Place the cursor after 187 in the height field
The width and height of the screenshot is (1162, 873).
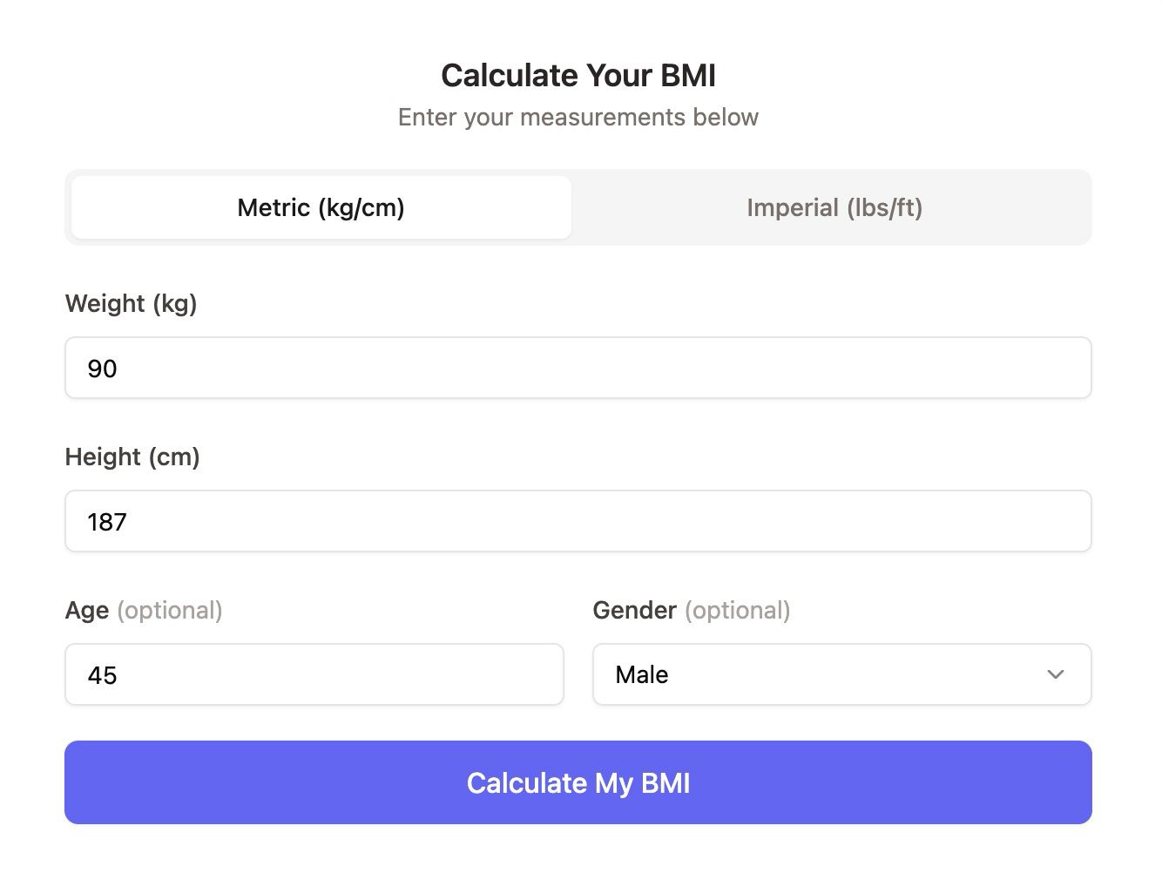[128, 522]
